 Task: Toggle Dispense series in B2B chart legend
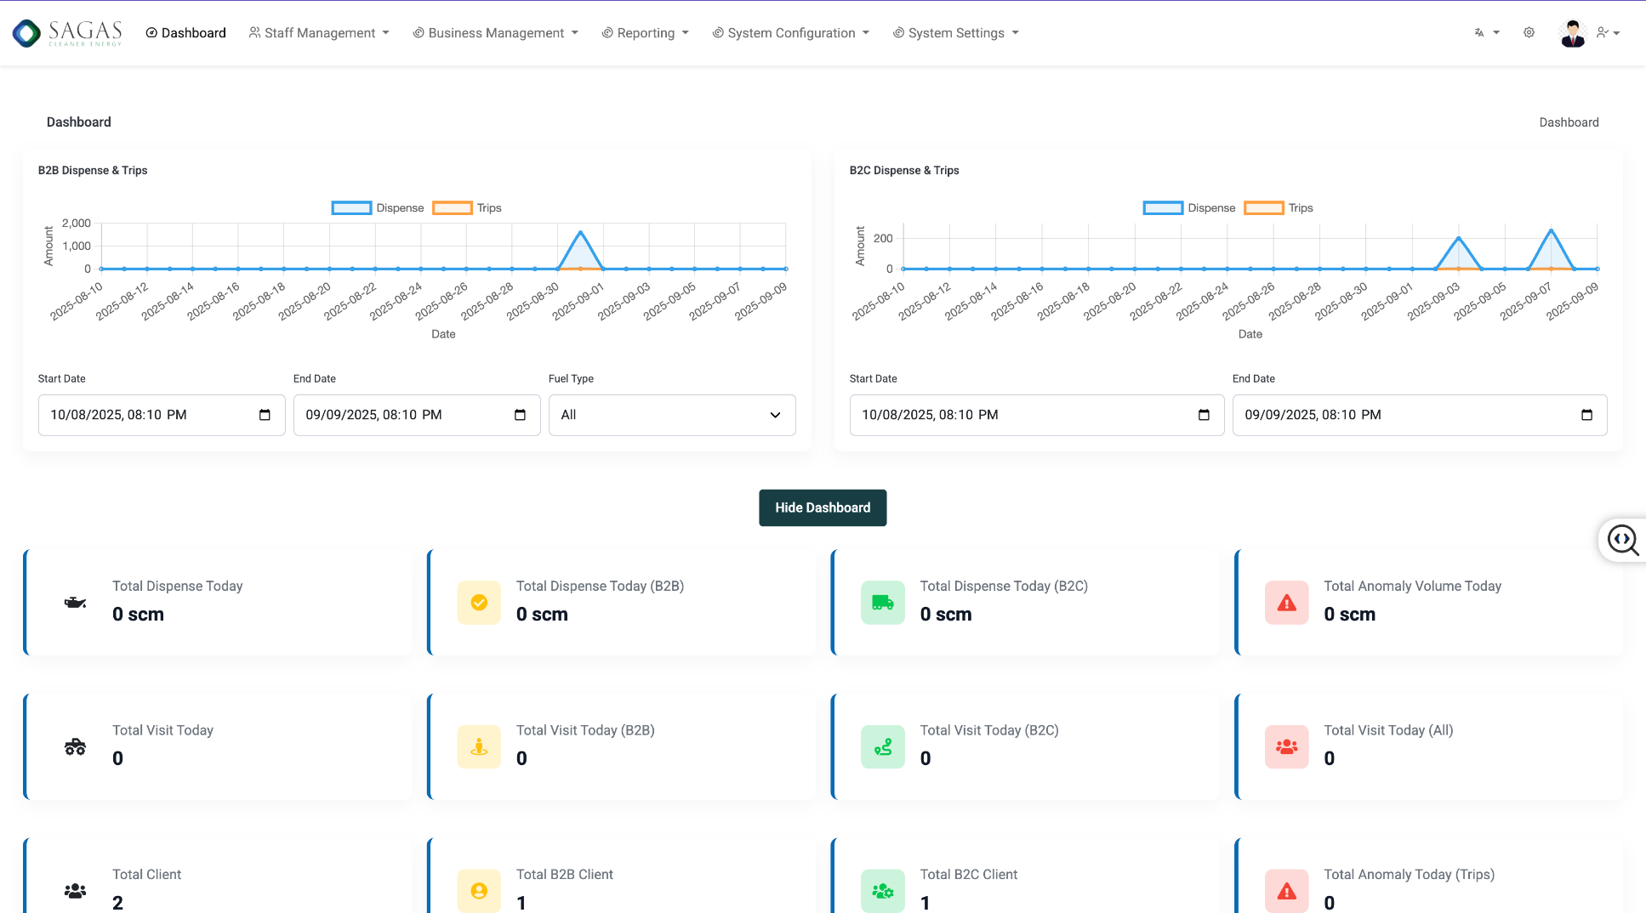click(378, 208)
